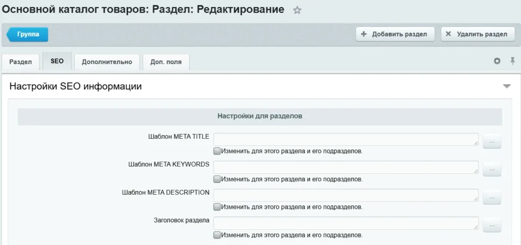Switch to the Дополнительно tab
Viewport: 521px width, 245px height.
point(107,62)
